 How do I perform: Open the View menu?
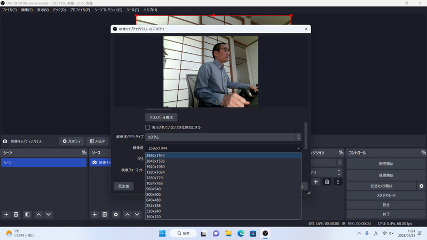tap(43, 10)
